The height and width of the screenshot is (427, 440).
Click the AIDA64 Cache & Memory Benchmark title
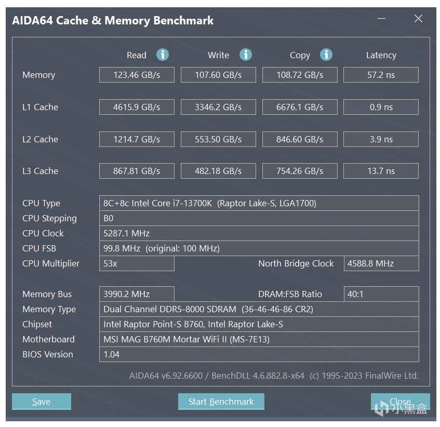coord(113,21)
